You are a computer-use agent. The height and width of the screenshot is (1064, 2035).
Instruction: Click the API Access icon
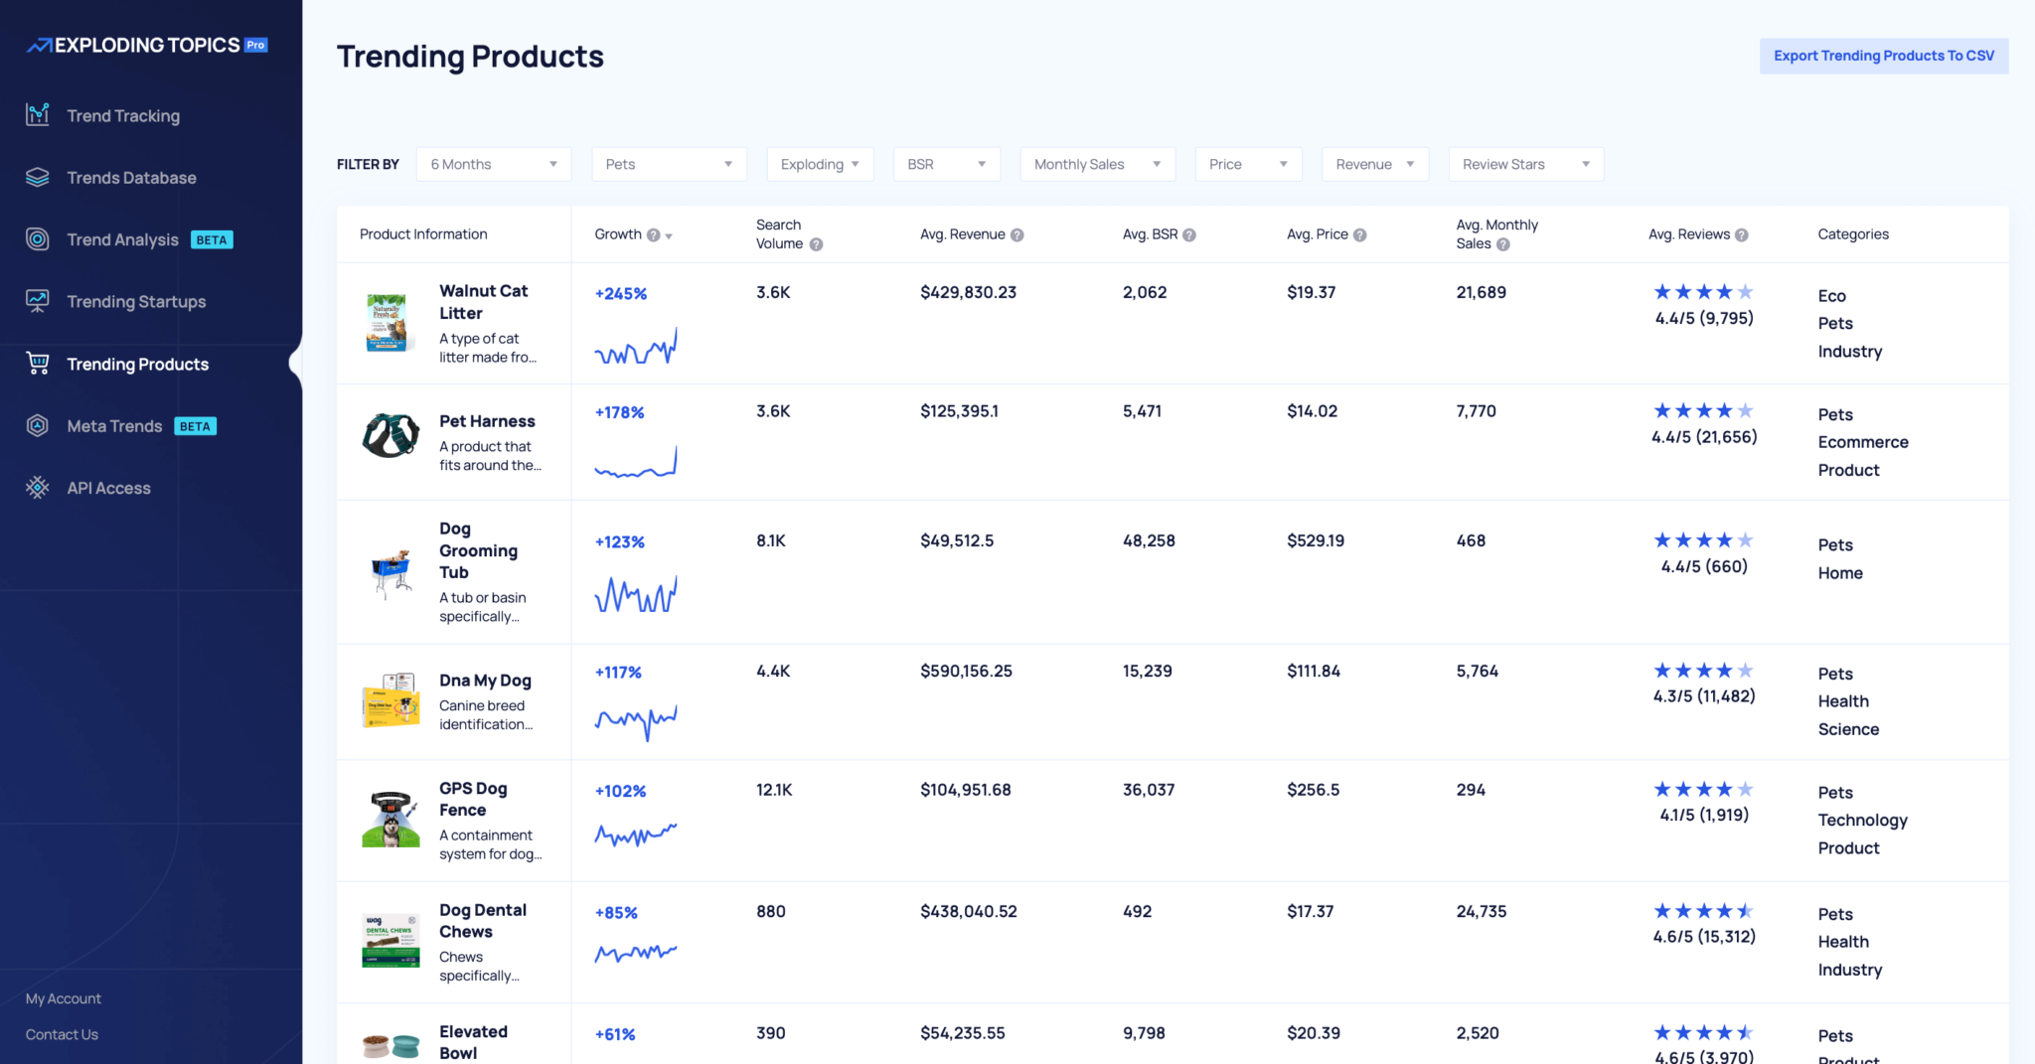(x=38, y=488)
